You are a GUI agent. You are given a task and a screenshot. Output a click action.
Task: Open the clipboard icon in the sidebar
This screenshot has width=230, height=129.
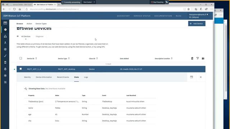click(5, 62)
